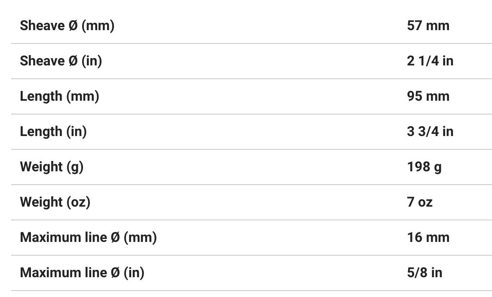Click the "Length (in)" label
This screenshot has height=297, width=492.
(53, 132)
